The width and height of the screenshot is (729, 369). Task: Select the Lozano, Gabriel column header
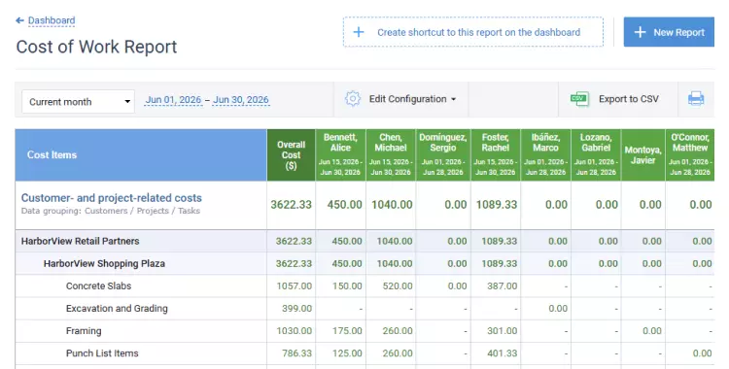[x=596, y=155]
